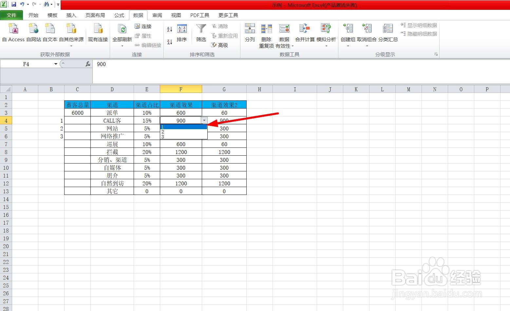Click Edit Links (编辑链接) button

point(148,45)
